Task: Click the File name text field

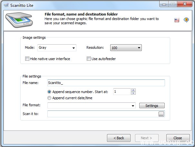Action: (106, 83)
